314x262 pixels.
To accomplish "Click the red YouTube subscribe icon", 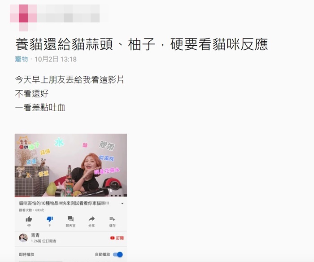I will click(x=112, y=238).
